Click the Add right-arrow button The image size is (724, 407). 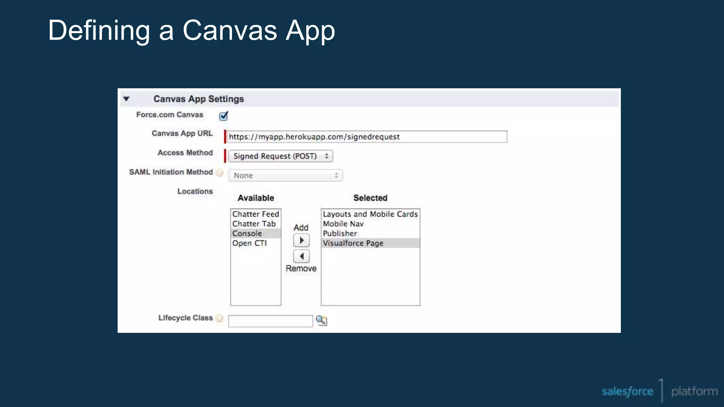tap(302, 241)
